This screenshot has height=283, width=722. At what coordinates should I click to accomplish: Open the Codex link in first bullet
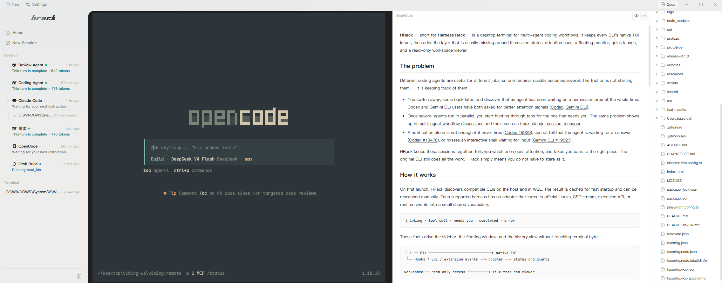coord(557,107)
